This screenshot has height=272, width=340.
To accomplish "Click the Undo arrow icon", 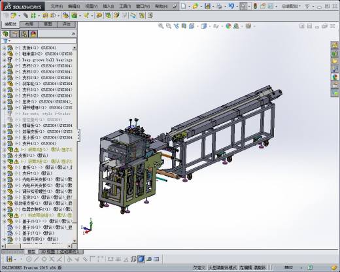I will (x=231, y=6).
